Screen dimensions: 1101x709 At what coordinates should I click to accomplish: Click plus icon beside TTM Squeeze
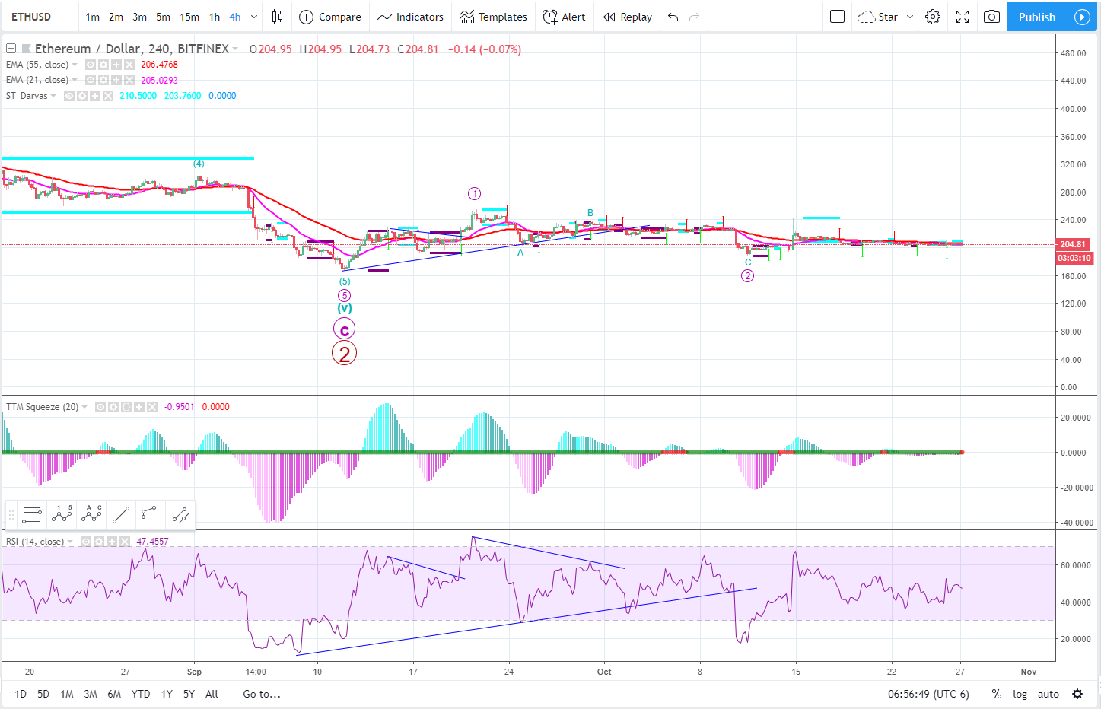click(x=139, y=407)
